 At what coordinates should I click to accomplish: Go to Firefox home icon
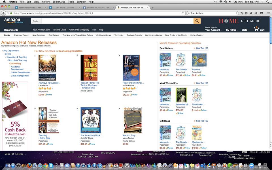click(256, 13)
